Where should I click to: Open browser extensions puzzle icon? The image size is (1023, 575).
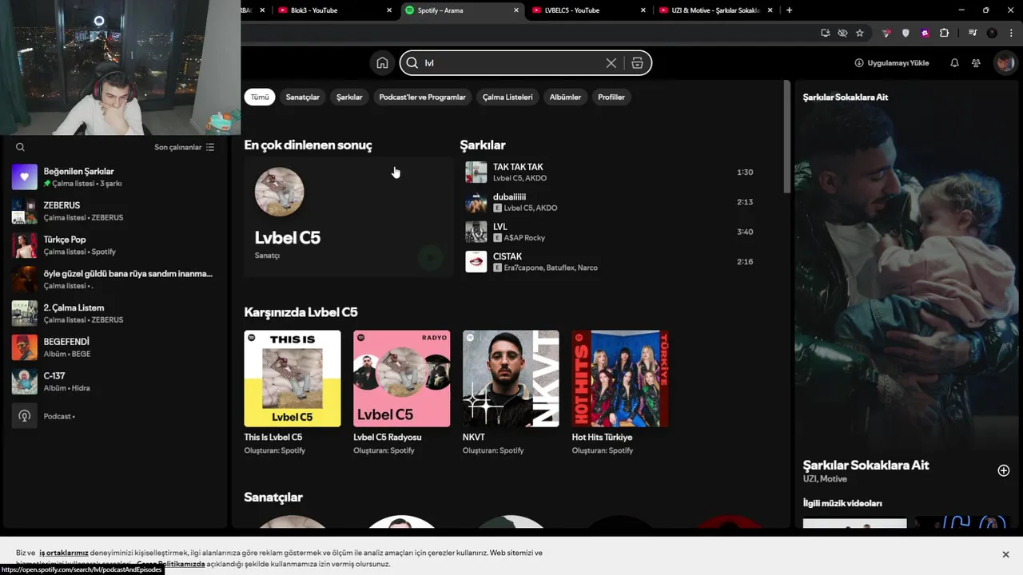[x=945, y=33]
